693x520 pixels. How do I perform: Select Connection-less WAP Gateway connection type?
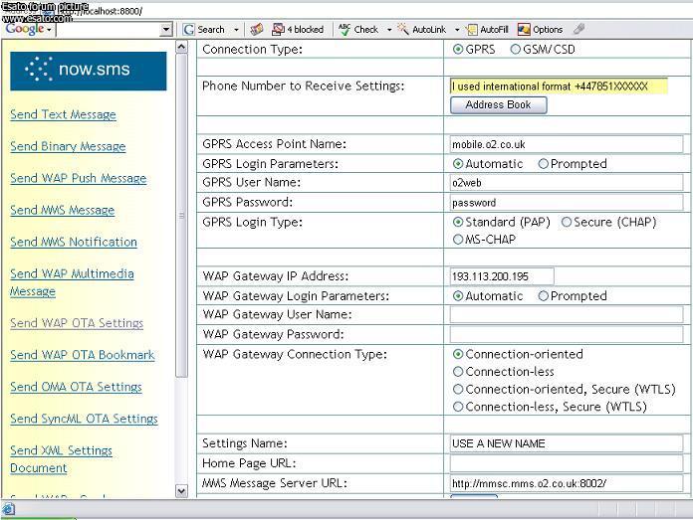(x=458, y=372)
